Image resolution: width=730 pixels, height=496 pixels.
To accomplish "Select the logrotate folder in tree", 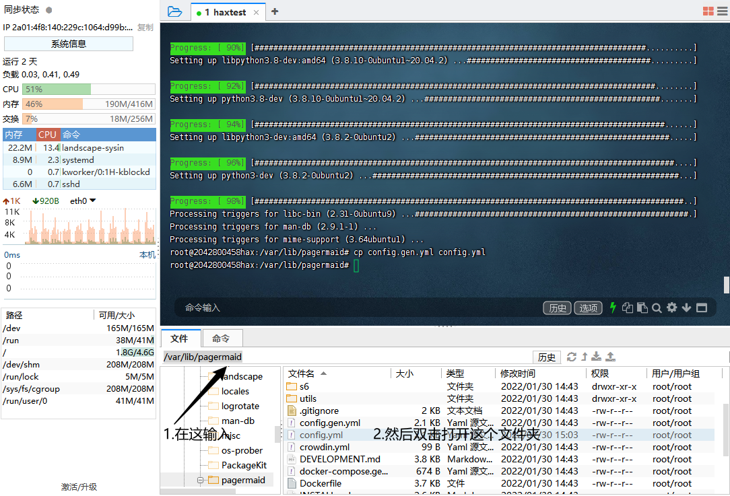I will coord(240,406).
